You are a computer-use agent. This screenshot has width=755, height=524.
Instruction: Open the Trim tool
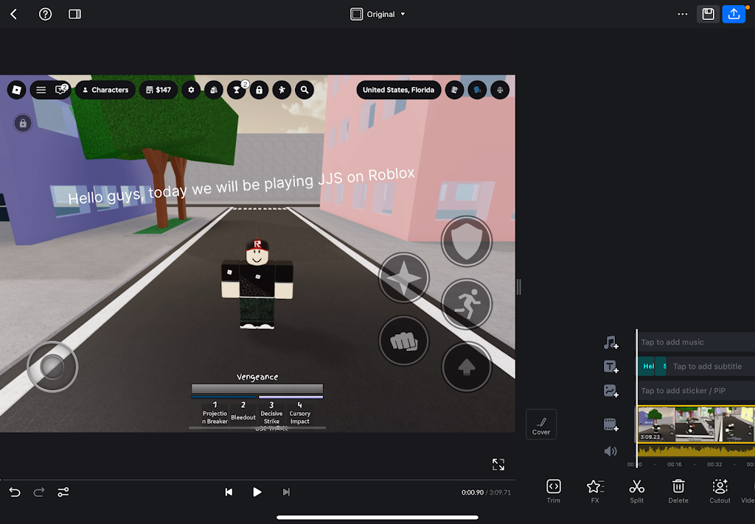click(x=553, y=492)
